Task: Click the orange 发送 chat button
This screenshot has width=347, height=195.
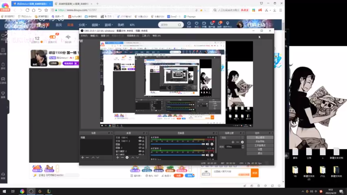Action: [255, 173]
